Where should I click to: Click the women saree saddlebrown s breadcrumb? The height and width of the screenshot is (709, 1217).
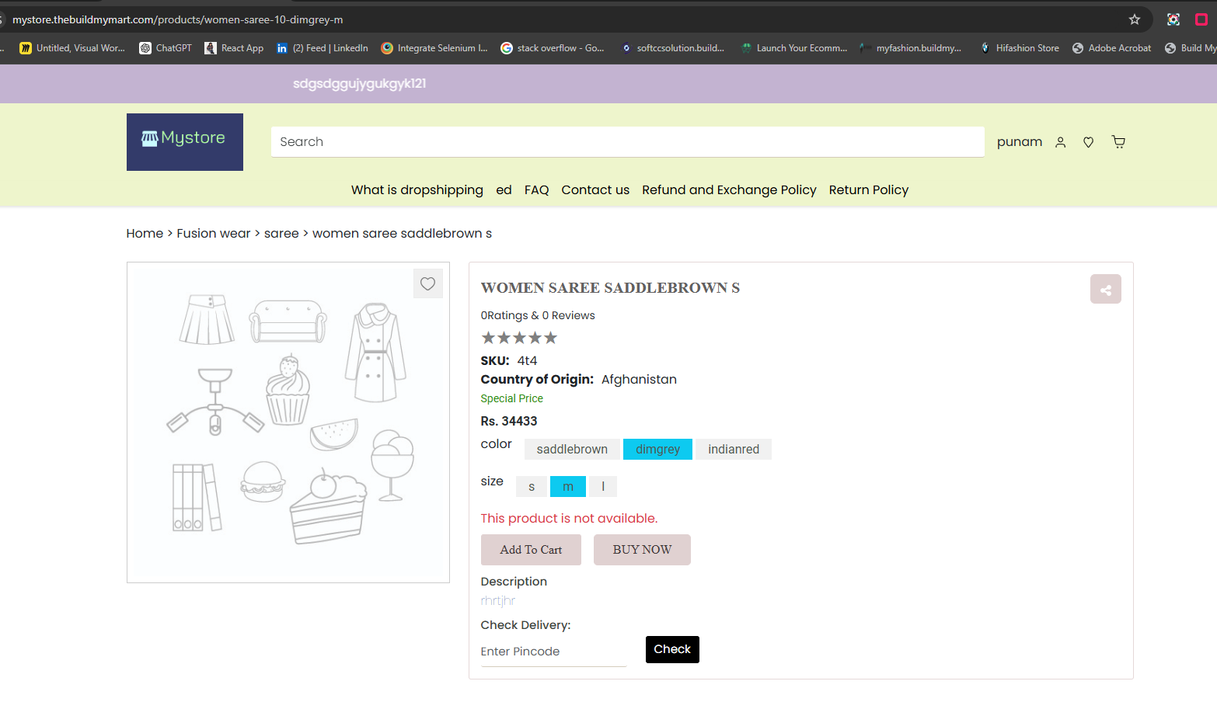402,234
